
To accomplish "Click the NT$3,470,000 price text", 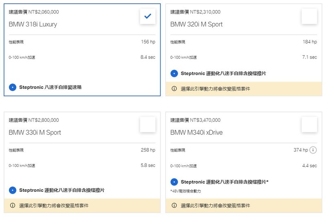I will coord(205,120).
